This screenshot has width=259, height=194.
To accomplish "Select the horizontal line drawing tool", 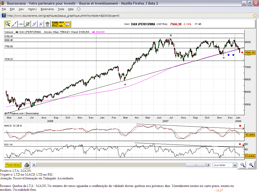I will click(x=21, y=24).
